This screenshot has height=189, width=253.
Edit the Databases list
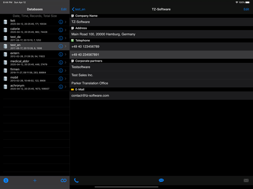tap(64, 9)
